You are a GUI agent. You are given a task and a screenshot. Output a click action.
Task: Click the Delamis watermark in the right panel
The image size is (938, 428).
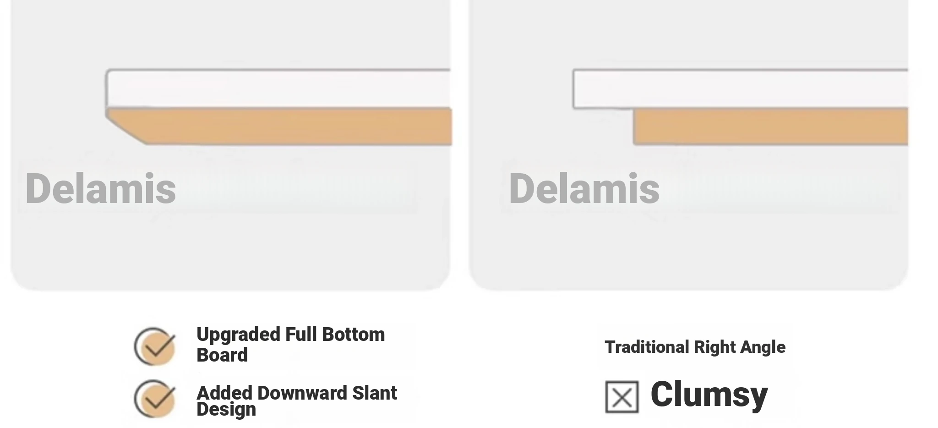click(x=584, y=188)
